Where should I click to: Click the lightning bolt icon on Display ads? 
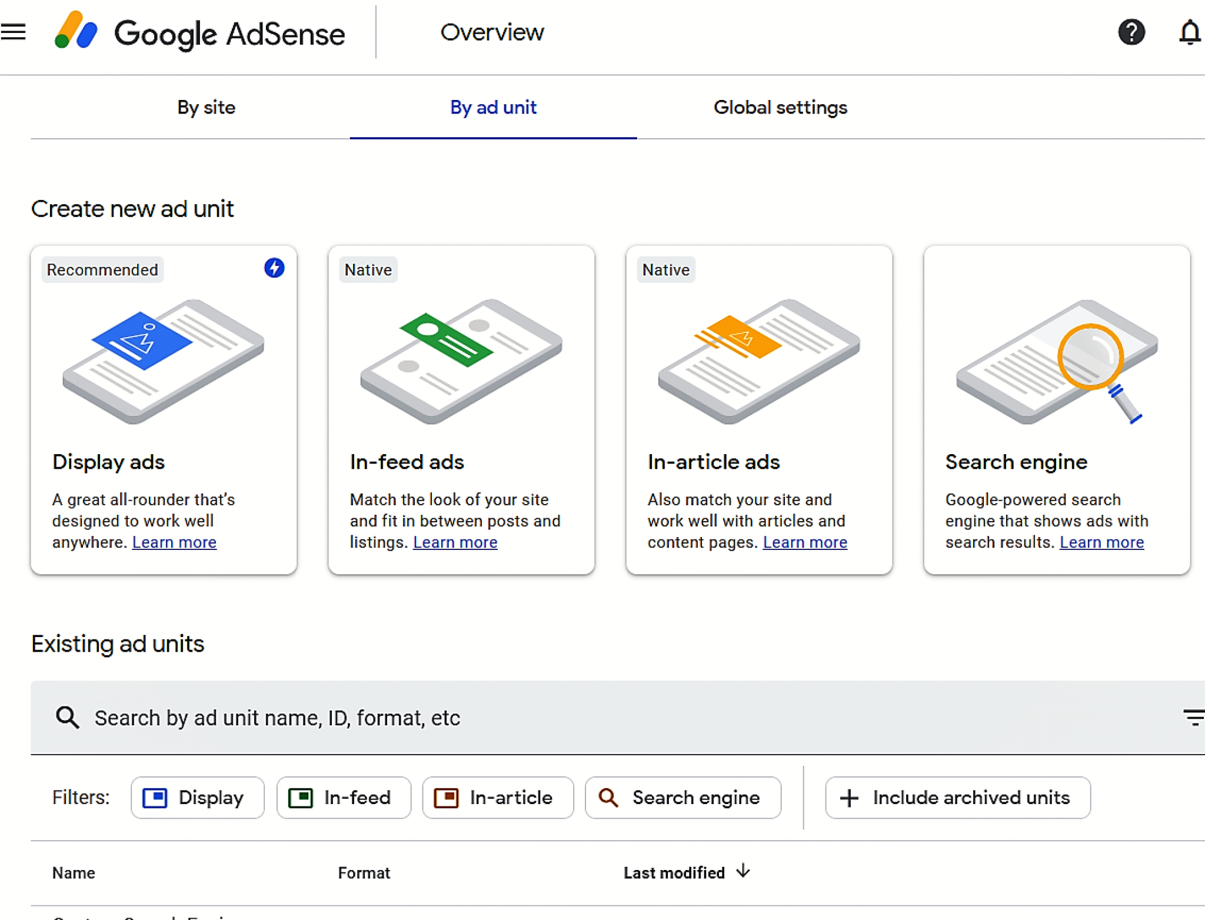coord(274,268)
